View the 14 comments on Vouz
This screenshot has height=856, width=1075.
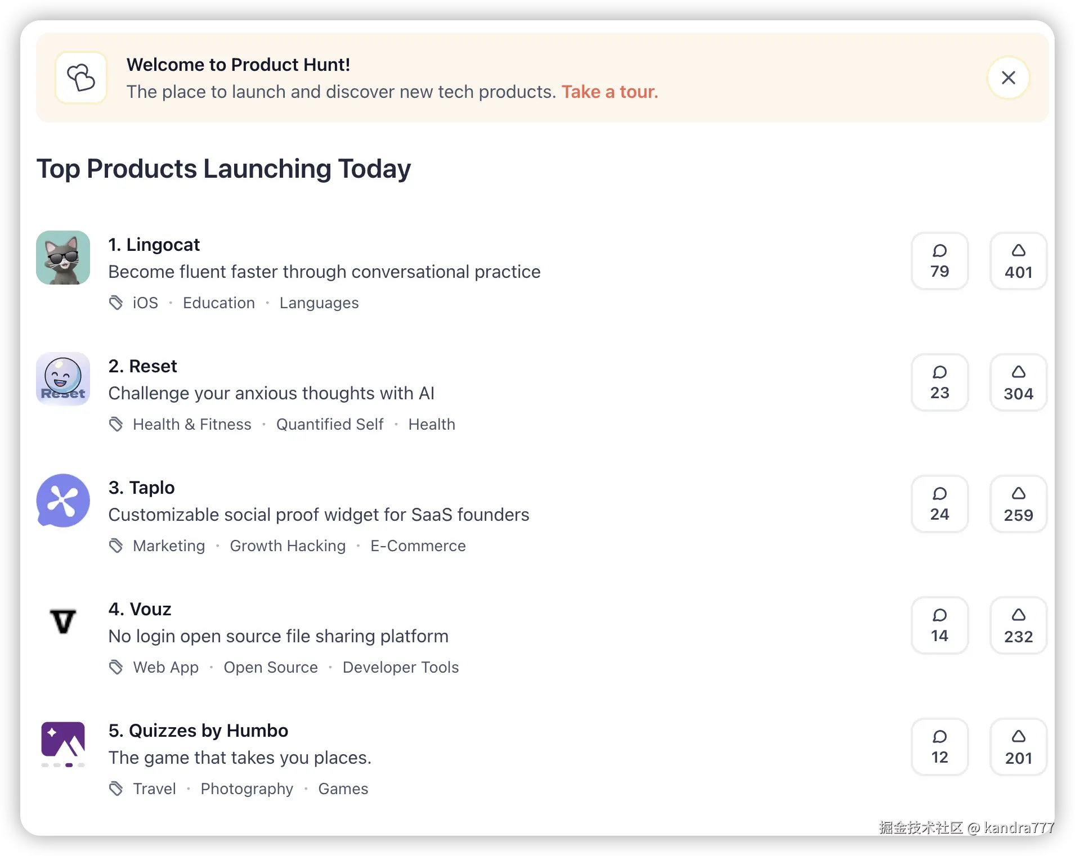(939, 625)
